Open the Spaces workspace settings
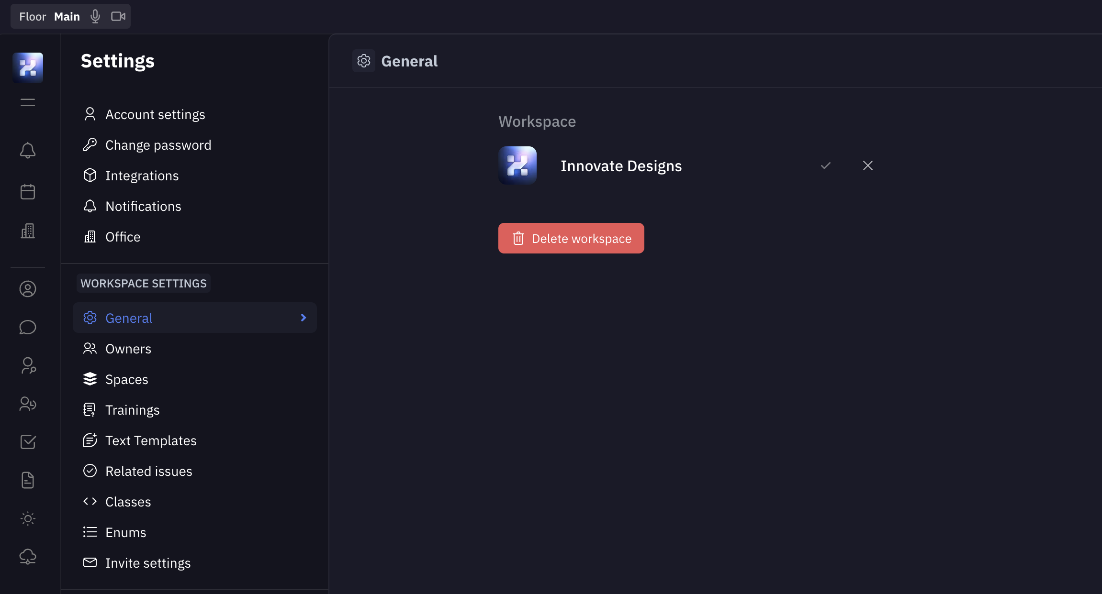This screenshot has height=594, width=1102. tap(126, 379)
